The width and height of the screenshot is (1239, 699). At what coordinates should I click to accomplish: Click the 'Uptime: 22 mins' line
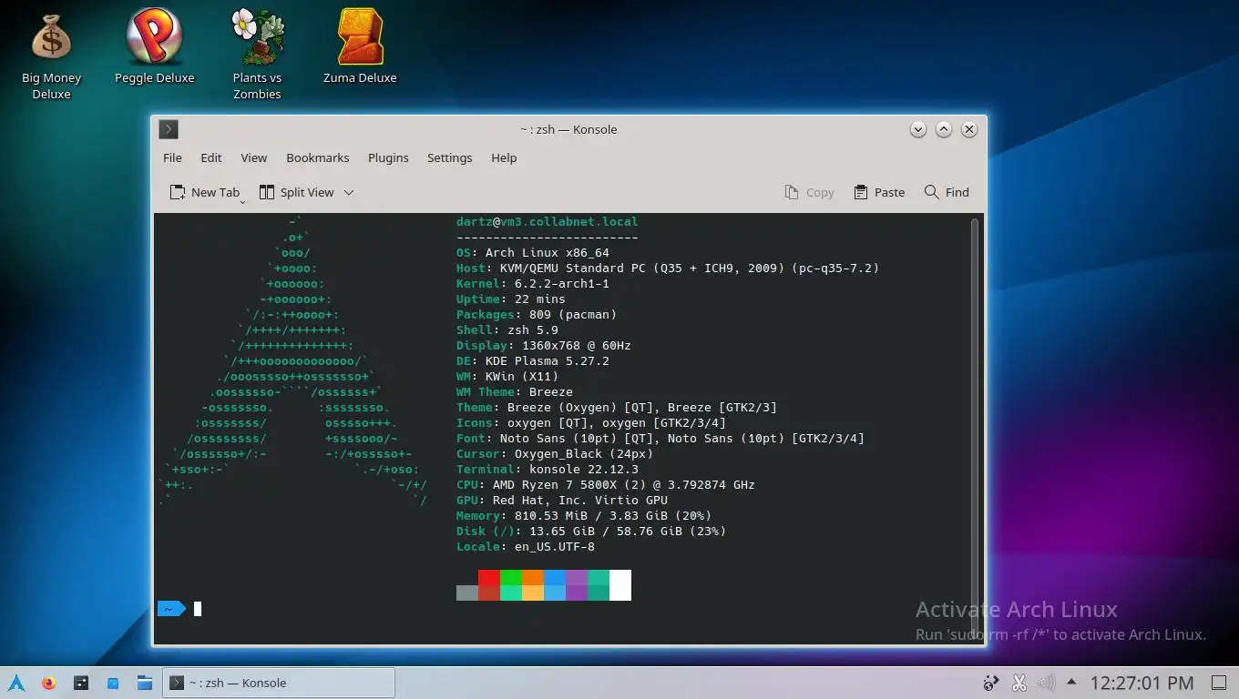511,299
